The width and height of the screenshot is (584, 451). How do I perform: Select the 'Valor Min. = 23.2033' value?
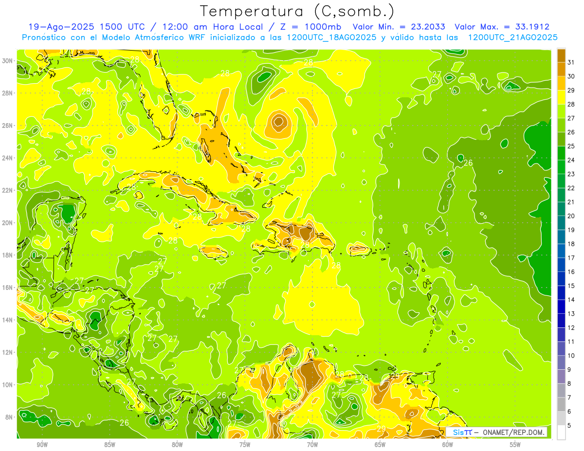399,27
